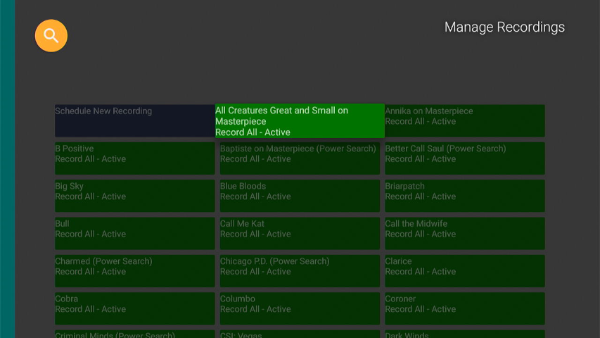The width and height of the screenshot is (600, 338).
Task: Open the Clarice recording tile
Action: coord(464,271)
